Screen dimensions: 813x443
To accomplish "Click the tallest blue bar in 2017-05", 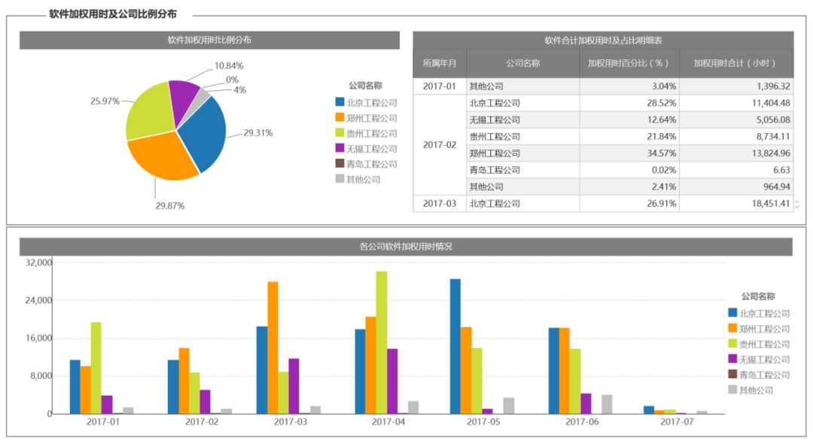I will 455,346.
